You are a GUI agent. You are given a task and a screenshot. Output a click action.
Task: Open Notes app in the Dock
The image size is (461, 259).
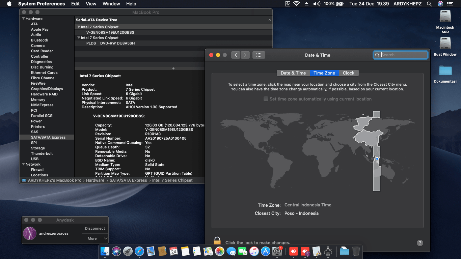185,251
